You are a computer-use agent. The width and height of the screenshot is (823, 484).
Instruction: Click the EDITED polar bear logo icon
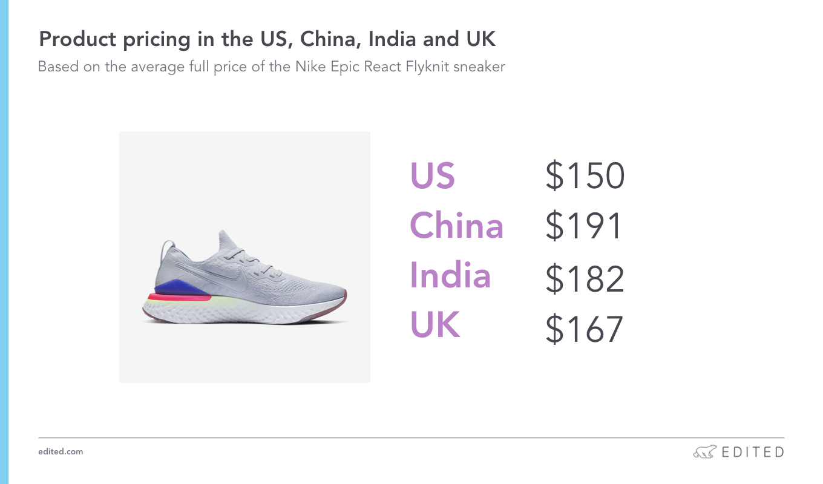pos(706,452)
